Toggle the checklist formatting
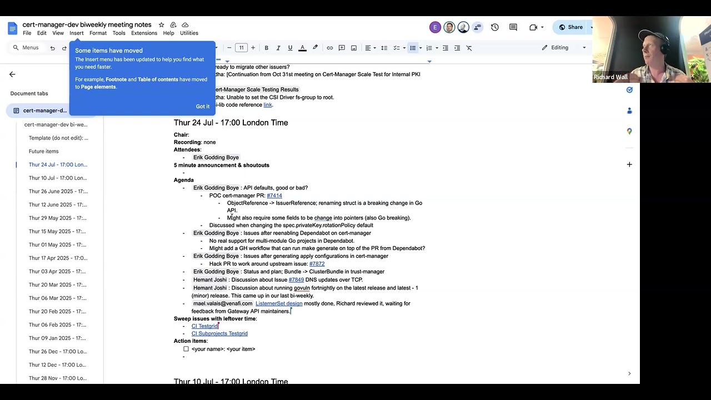 tap(396, 48)
